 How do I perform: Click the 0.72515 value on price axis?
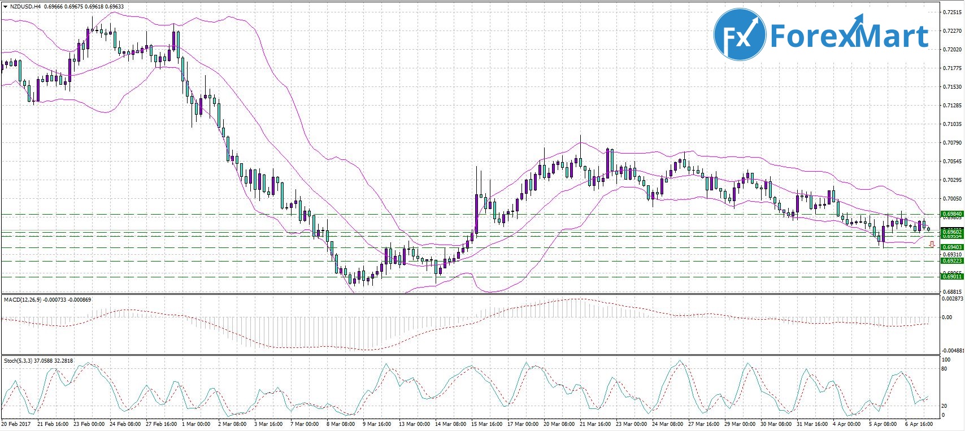click(x=952, y=13)
